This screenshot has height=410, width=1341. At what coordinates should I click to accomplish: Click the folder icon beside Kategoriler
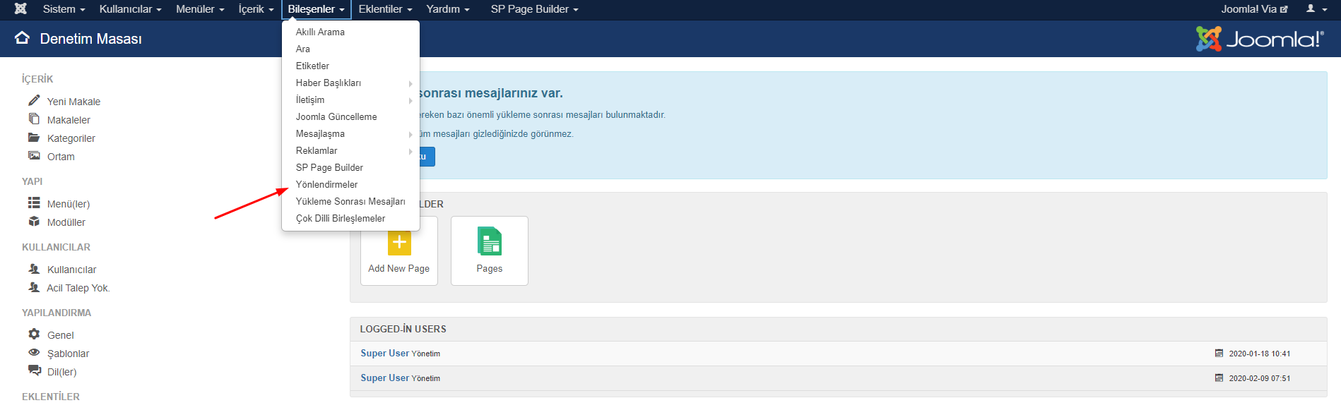click(x=34, y=138)
